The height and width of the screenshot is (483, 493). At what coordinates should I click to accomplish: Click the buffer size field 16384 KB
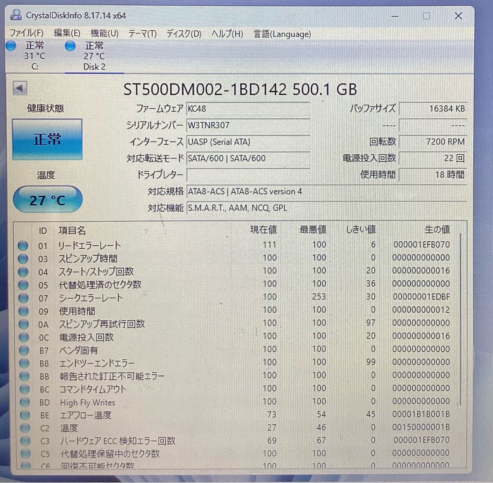click(433, 109)
